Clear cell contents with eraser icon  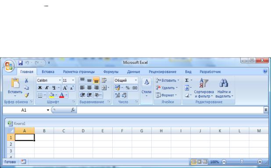(187, 95)
